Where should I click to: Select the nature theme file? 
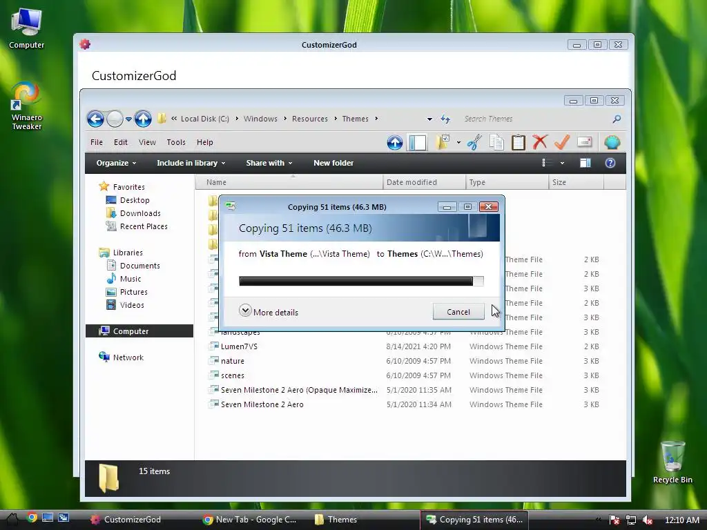(232, 361)
